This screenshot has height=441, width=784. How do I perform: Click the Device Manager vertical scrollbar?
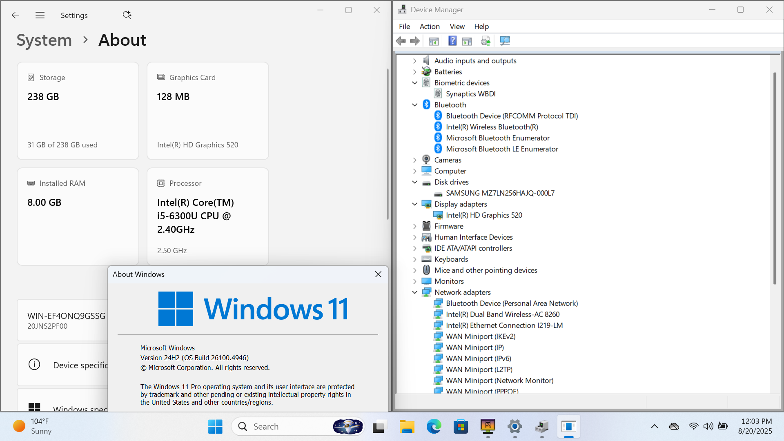click(775, 178)
